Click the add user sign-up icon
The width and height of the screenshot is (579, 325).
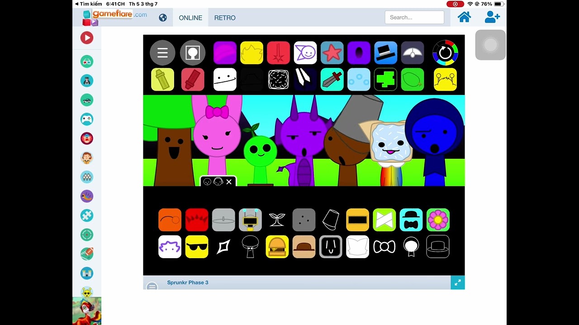[x=492, y=17]
